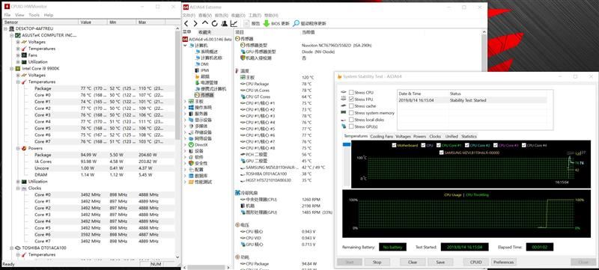This screenshot has height=270, width=599.
Task: Click the magnifier 驱动程序更新 icon
Action: click(x=296, y=24)
